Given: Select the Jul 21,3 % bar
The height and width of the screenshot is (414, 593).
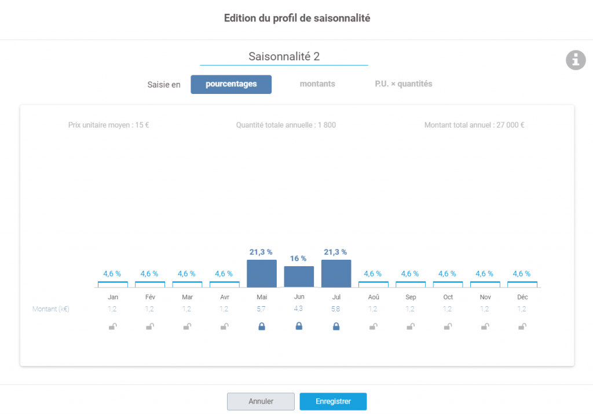Looking at the screenshot, I should coord(336,274).
